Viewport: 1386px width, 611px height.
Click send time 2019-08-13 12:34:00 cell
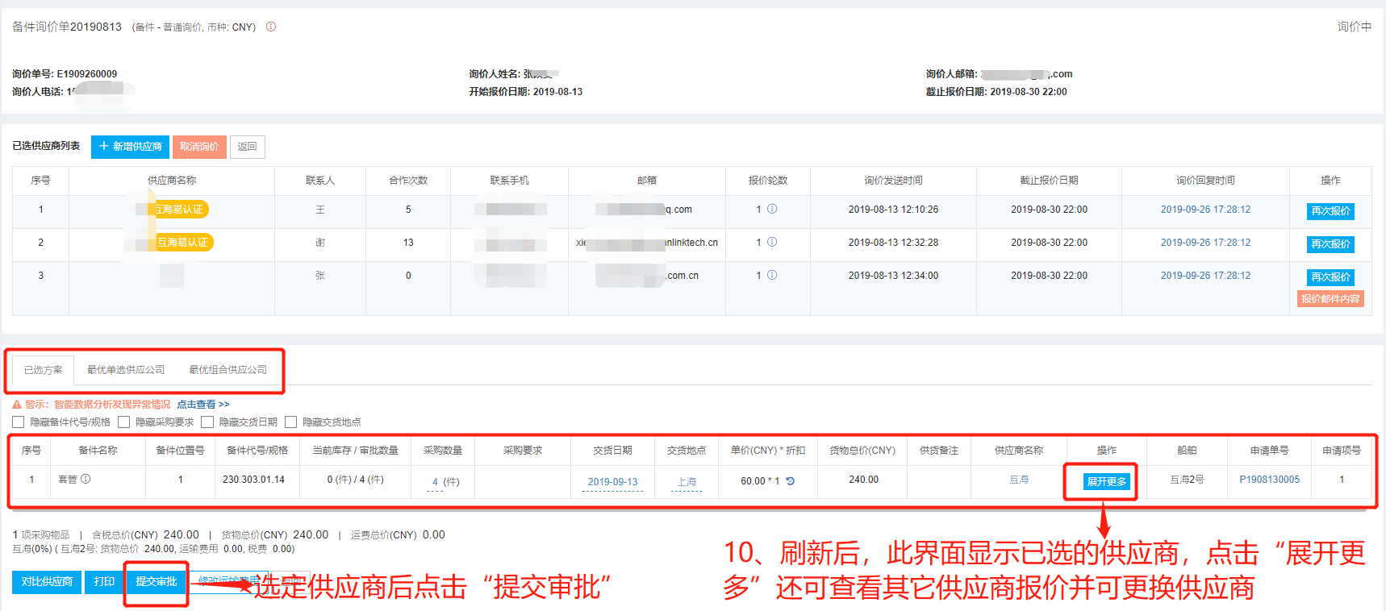[893, 276]
